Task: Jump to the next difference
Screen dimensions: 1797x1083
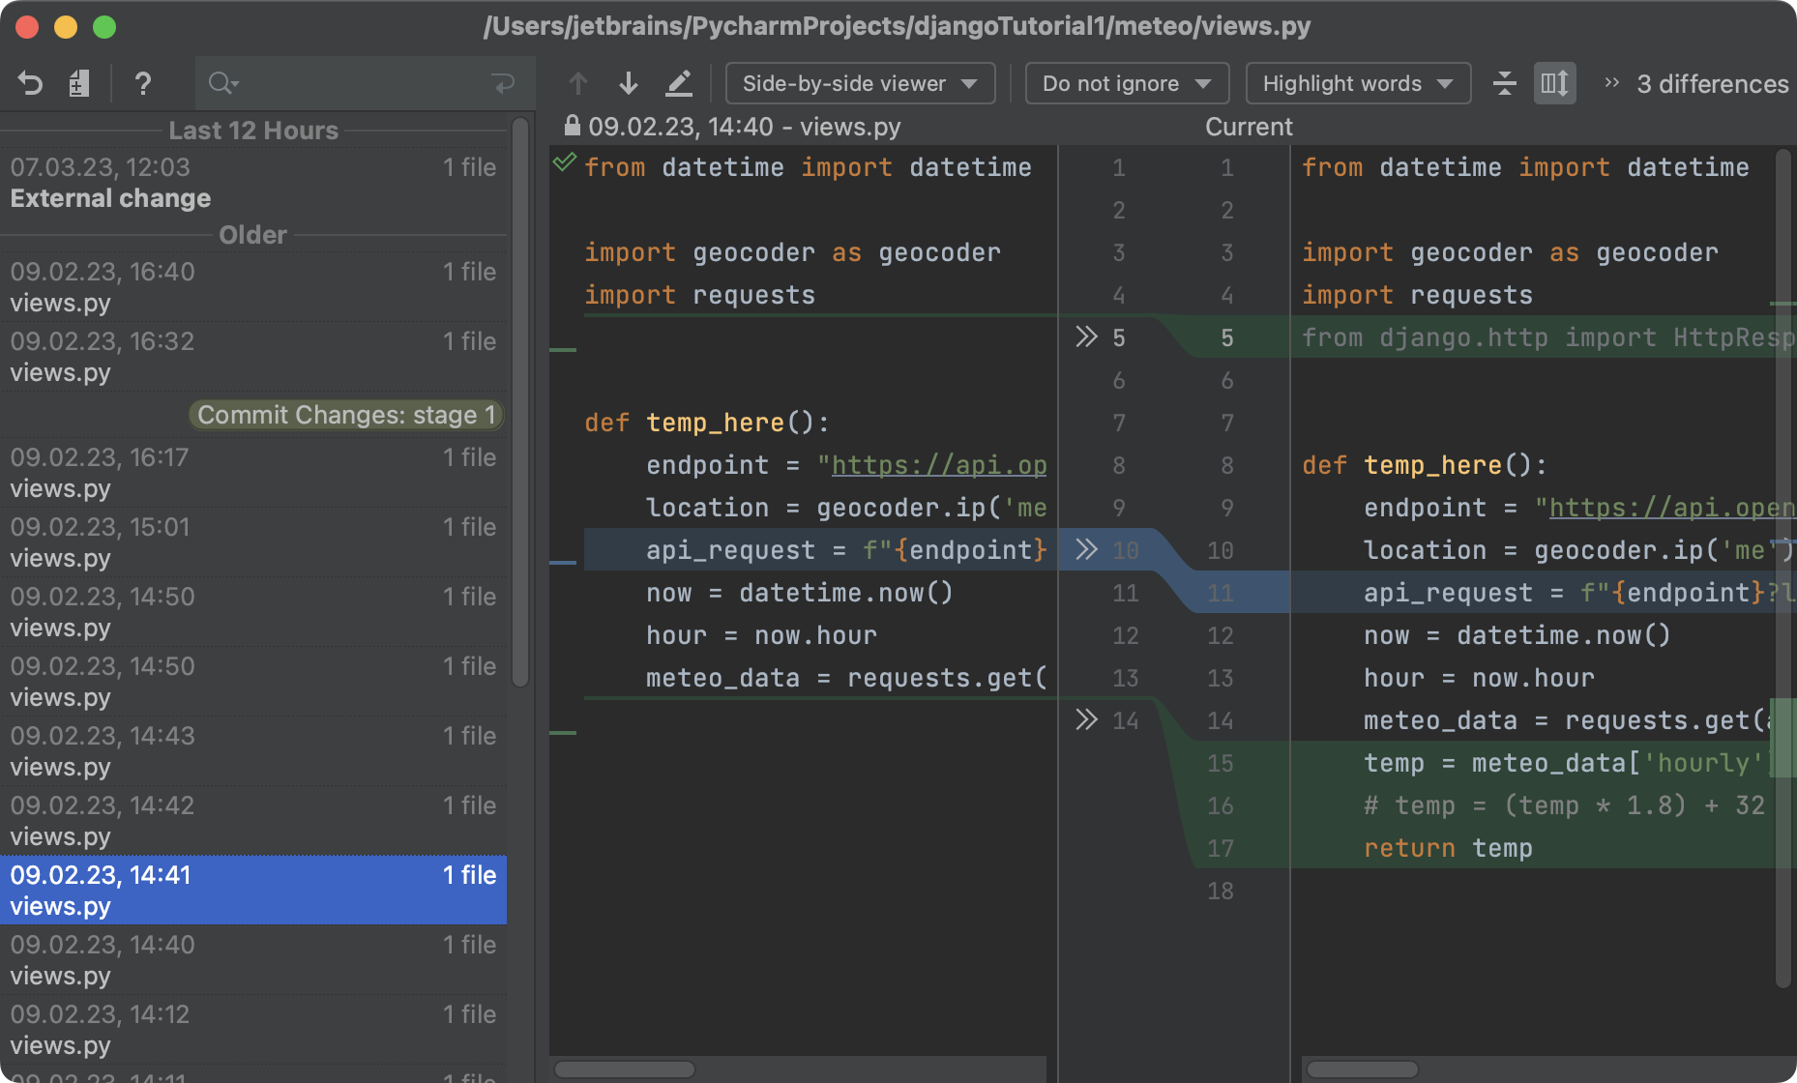Action: tap(629, 83)
